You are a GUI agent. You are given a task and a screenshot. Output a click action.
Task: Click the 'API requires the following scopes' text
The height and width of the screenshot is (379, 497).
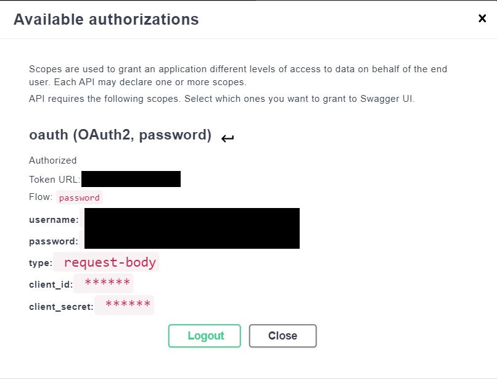click(x=222, y=99)
